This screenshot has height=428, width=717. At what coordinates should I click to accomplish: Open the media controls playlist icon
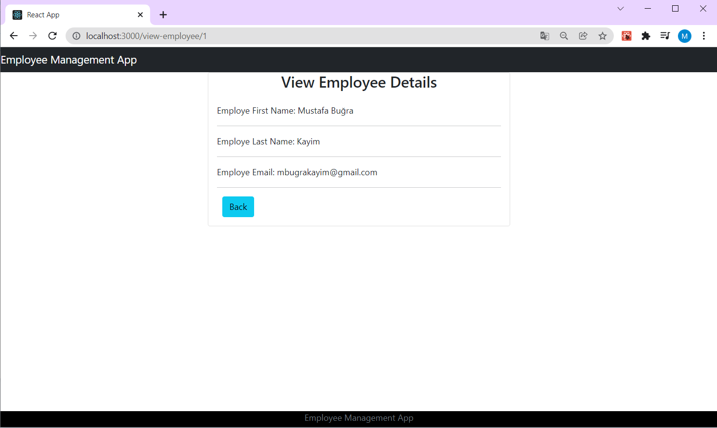665,36
